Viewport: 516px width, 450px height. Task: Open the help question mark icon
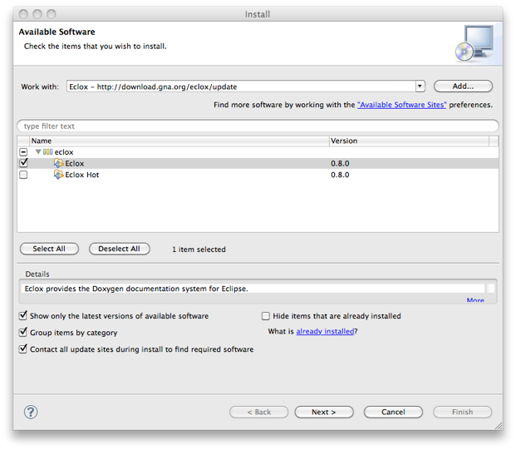click(31, 412)
